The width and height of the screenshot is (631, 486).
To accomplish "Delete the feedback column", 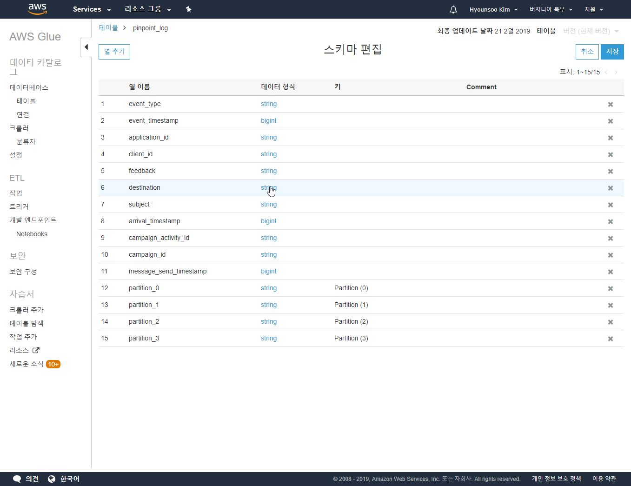I will tap(611, 171).
